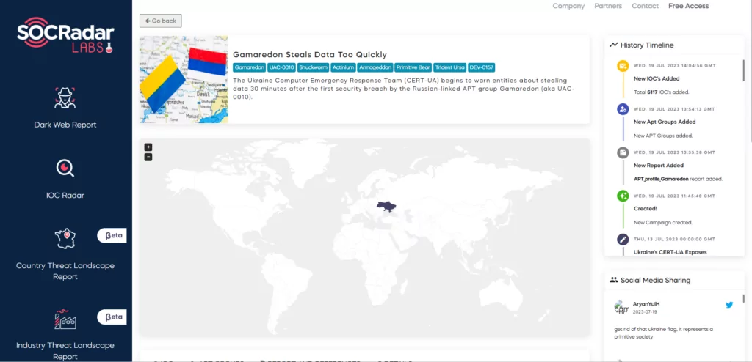Open the Dark Web Report spy icon
Viewport: 752px width, 362px height.
65,98
